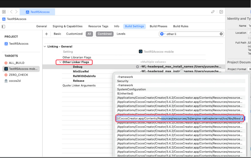The image size is (251, 158).
Task: Open the Project Format dropdown
Action: [249, 69]
